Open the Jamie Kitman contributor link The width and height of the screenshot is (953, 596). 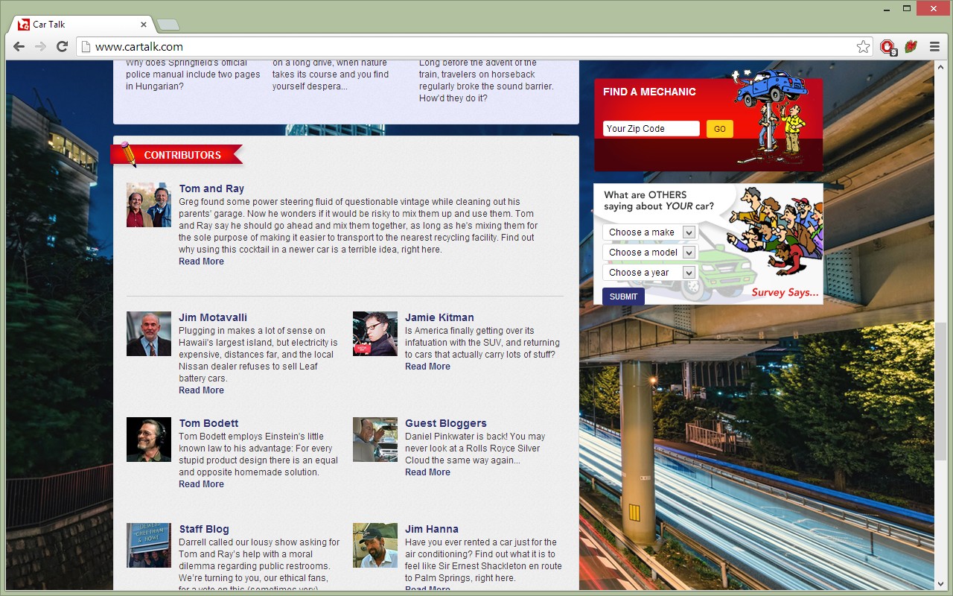tap(439, 317)
